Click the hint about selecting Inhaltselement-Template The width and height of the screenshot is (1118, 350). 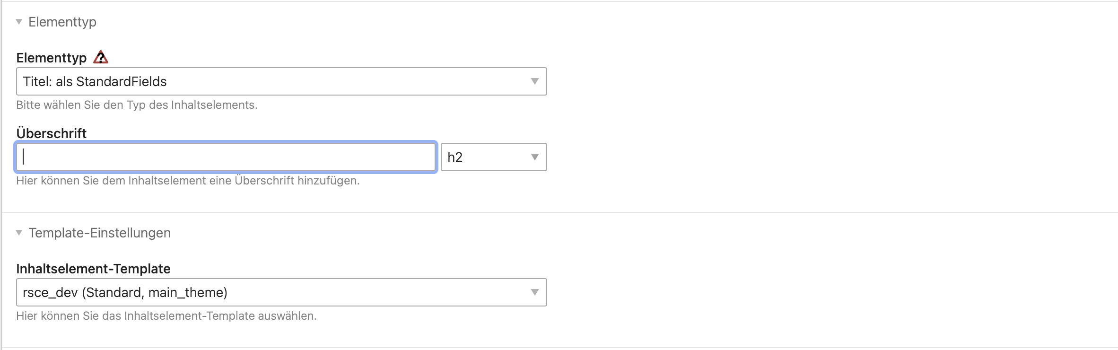166,316
